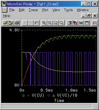Click the V(CU) trace label
The width and height of the screenshot is (99, 110).
pos(38,95)
